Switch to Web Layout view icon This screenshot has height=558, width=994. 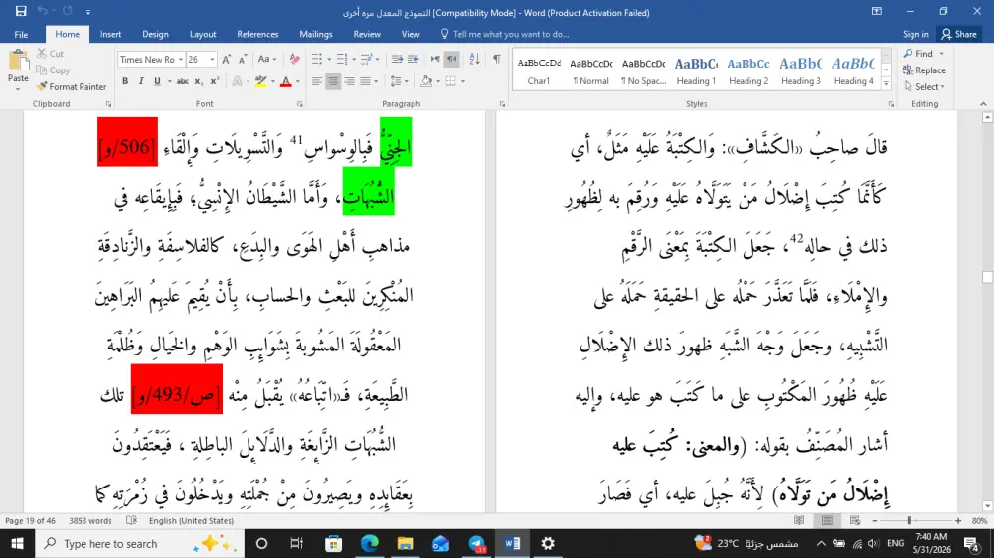(855, 520)
